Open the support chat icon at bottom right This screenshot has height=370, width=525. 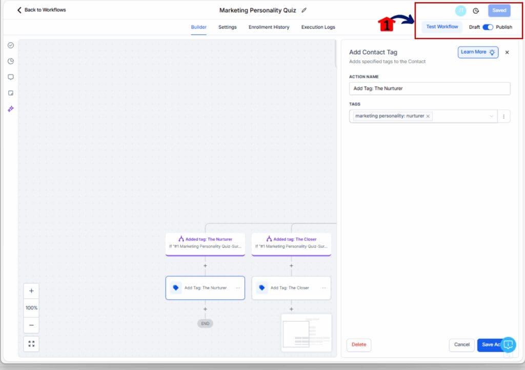[x=508, y=345]
